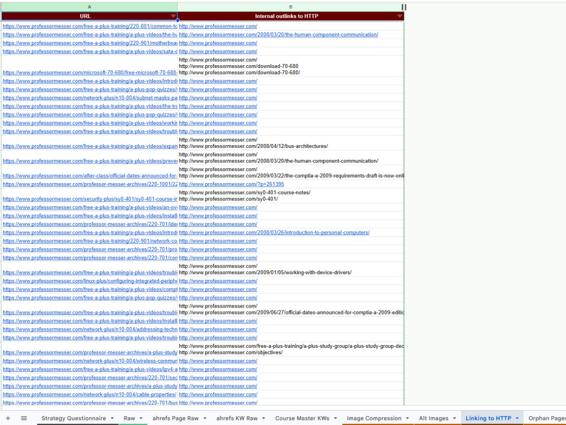
Task: Select column B header
Action: pos(290,7)
